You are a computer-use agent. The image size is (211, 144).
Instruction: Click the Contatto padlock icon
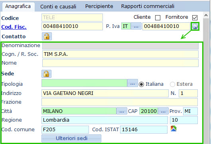(47, 36)
